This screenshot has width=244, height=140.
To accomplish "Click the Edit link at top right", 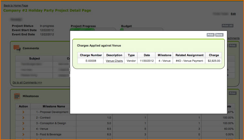I will 233,14.
